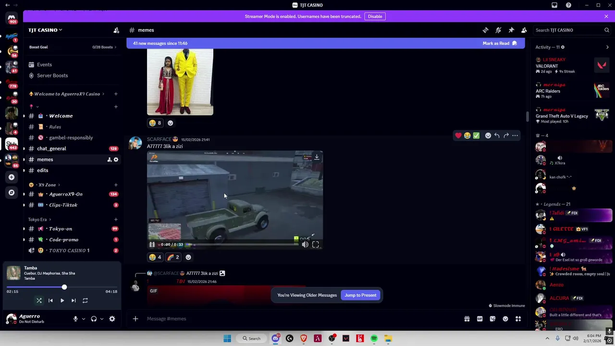This screenshot has width=615, height=346.
Task: Open gambel-responsibly channel
Action: tap(73, 137)
